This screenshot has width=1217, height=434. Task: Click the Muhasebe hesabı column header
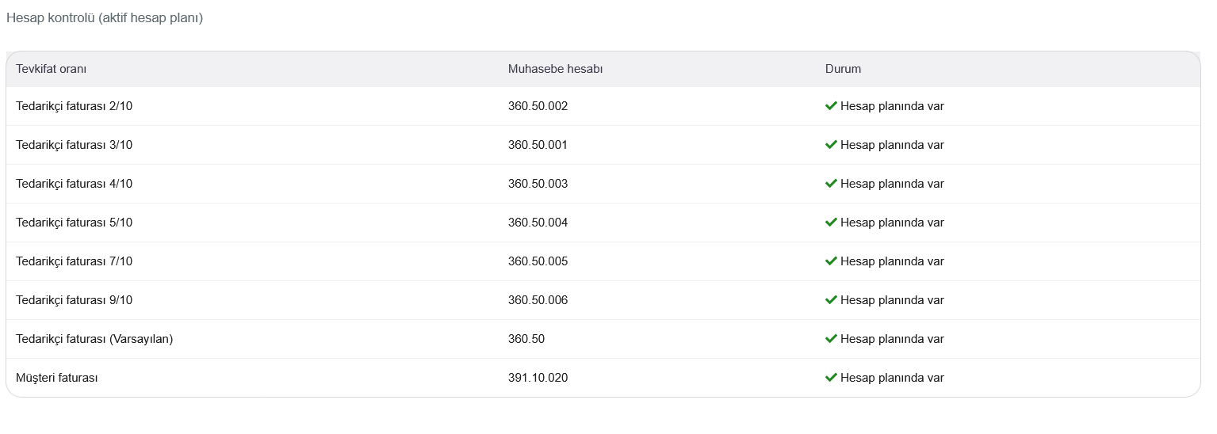coord(556,69)
